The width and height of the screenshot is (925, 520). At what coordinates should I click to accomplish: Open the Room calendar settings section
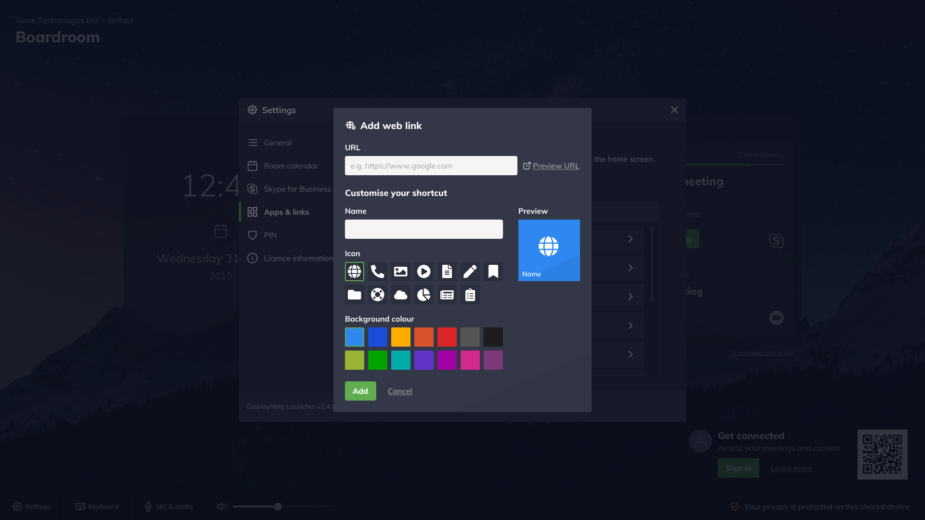[x=291, y=165]
